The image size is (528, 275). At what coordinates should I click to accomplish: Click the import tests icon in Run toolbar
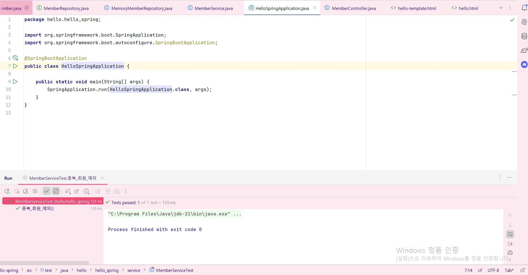click(107, 191)
